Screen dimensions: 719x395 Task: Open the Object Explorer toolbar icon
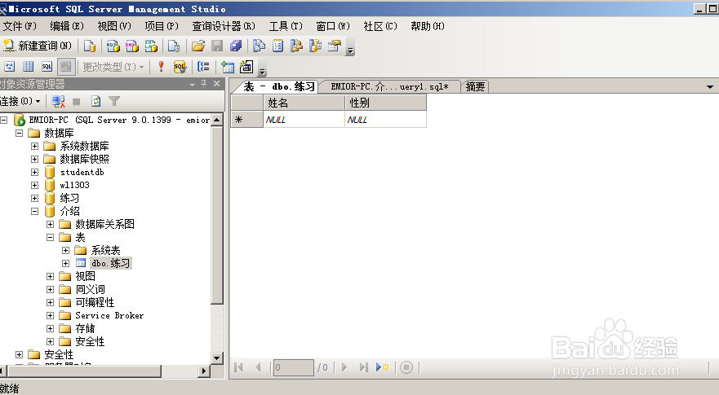[x=297, y=46]
